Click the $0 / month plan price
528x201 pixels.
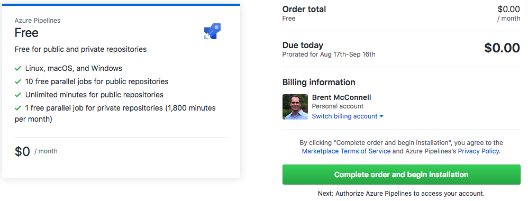click(x=36, y=151)
